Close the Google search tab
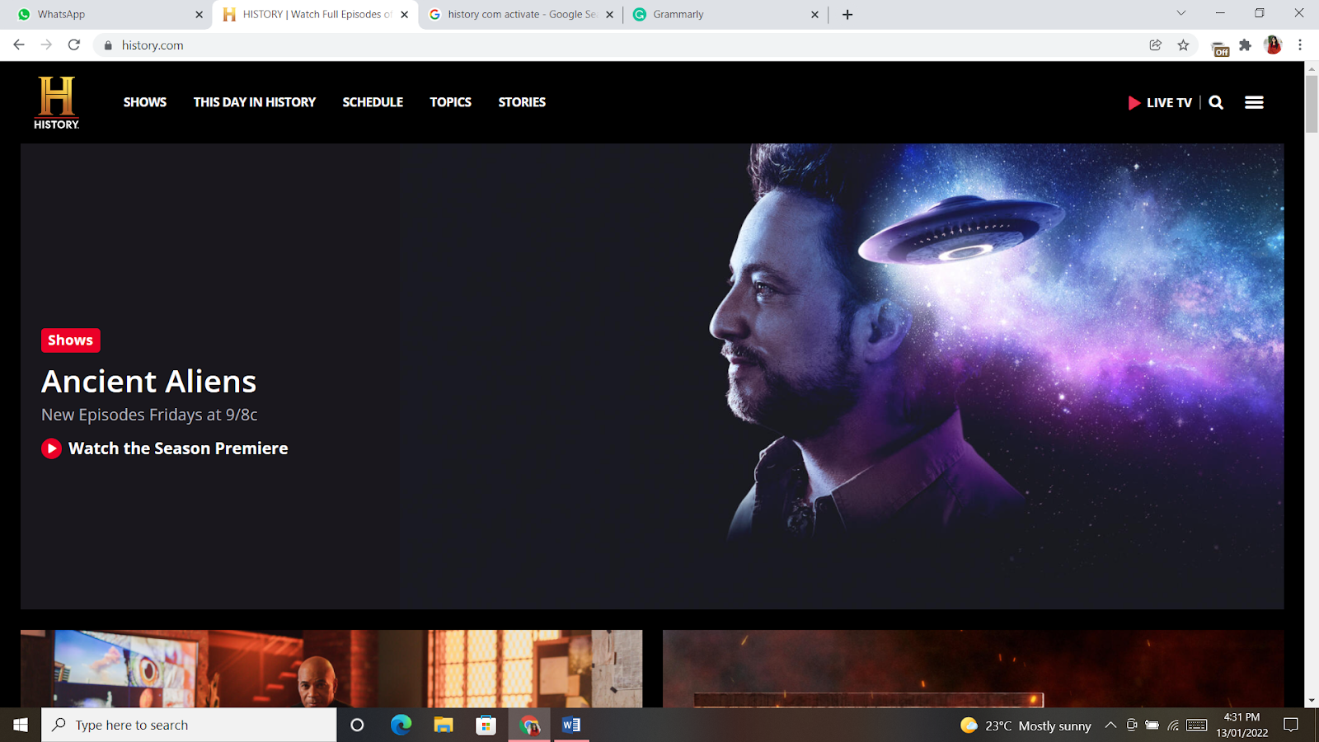Screen dimensions: 1319x742 [x=610, y=14]
